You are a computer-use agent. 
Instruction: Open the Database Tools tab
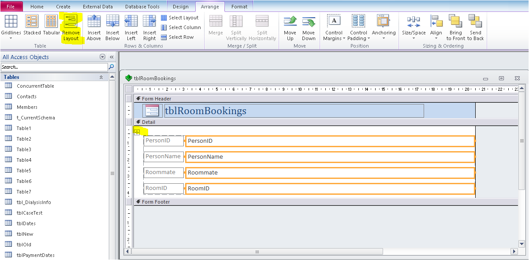point(142,7)
